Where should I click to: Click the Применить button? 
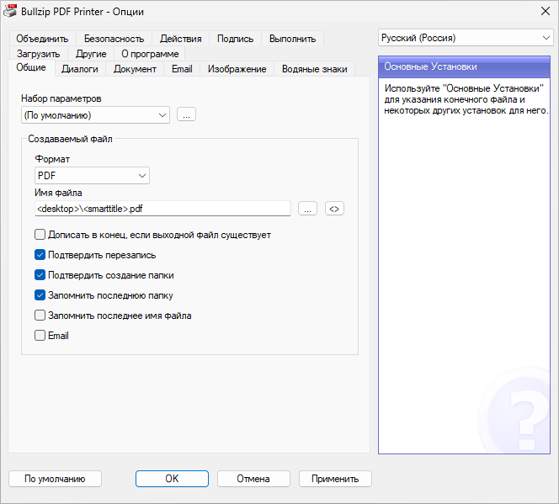click(335, 479)
